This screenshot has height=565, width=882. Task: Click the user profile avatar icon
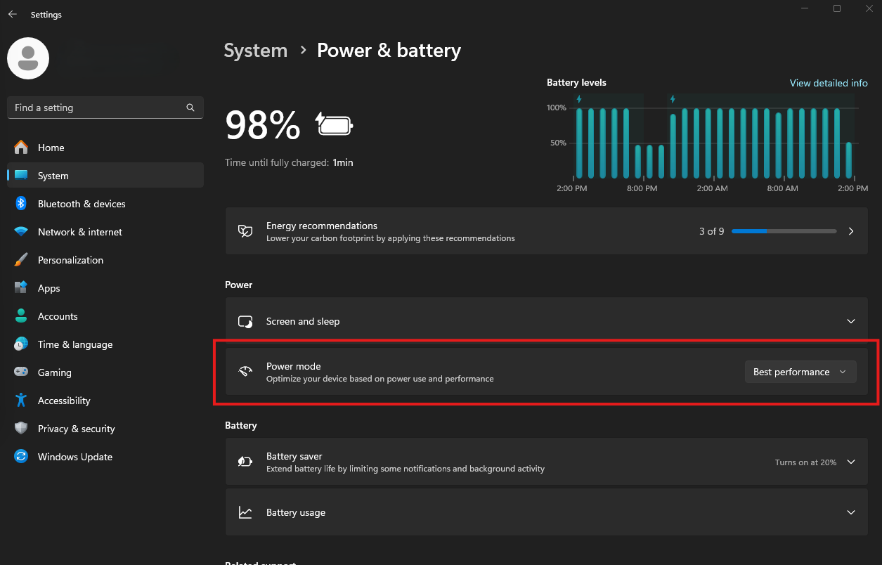(28, 58)
